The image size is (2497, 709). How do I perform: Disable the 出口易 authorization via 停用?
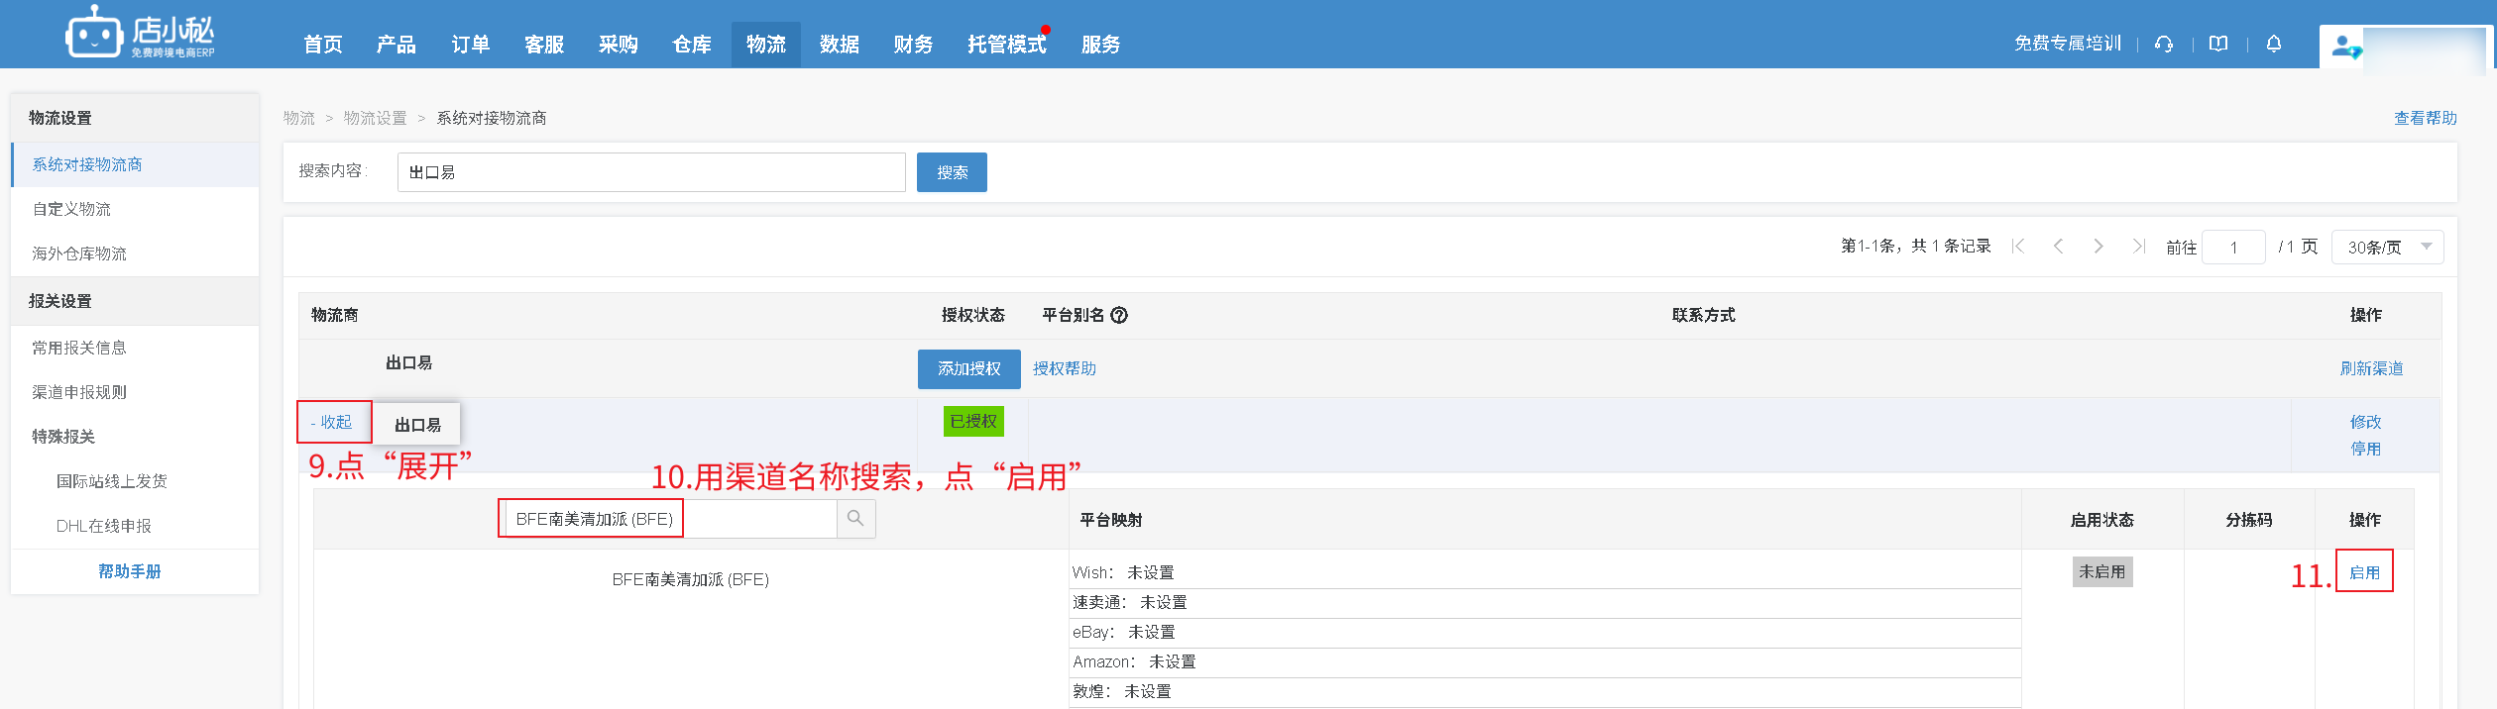[2365, 449]
